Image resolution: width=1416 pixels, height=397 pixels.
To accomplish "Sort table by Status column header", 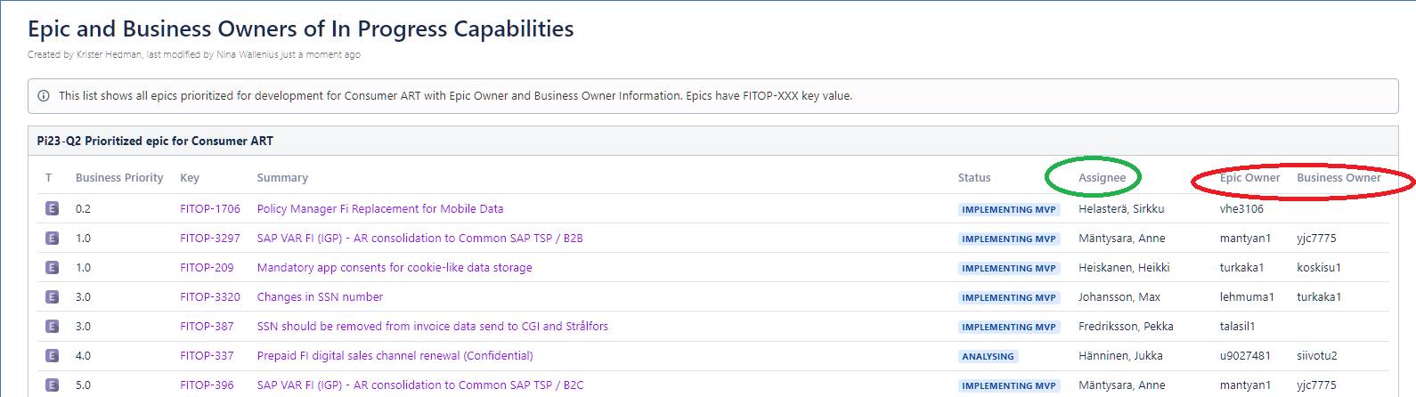I will pyautogui.click(x=974, y=178).
